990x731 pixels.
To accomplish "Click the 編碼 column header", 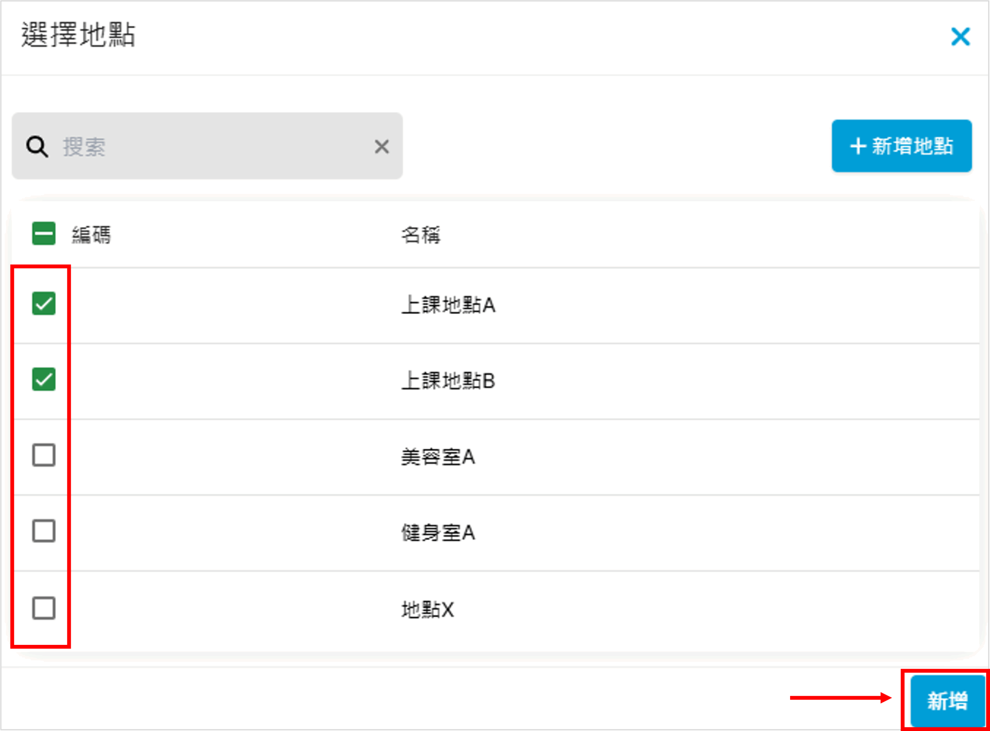I will [x=91, y=235].
